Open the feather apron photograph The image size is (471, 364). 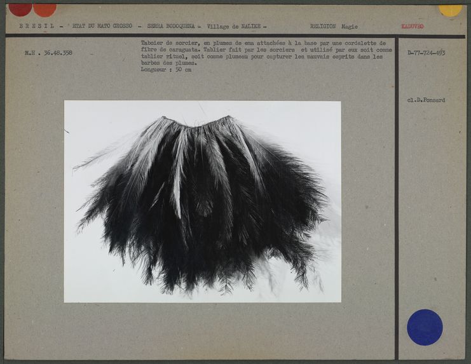tap(202, 201)
